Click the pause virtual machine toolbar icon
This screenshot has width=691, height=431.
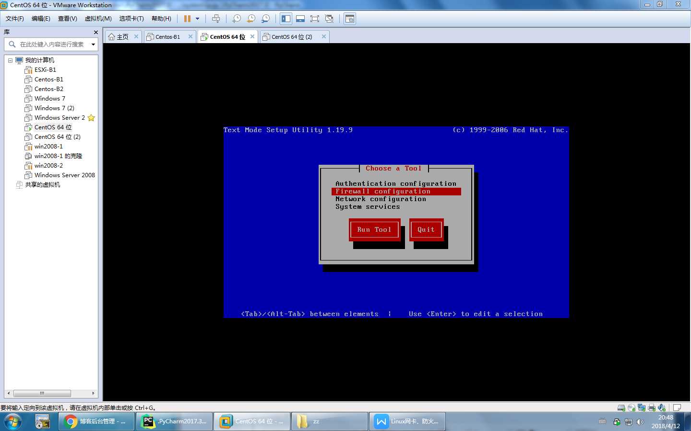point(187,19)
